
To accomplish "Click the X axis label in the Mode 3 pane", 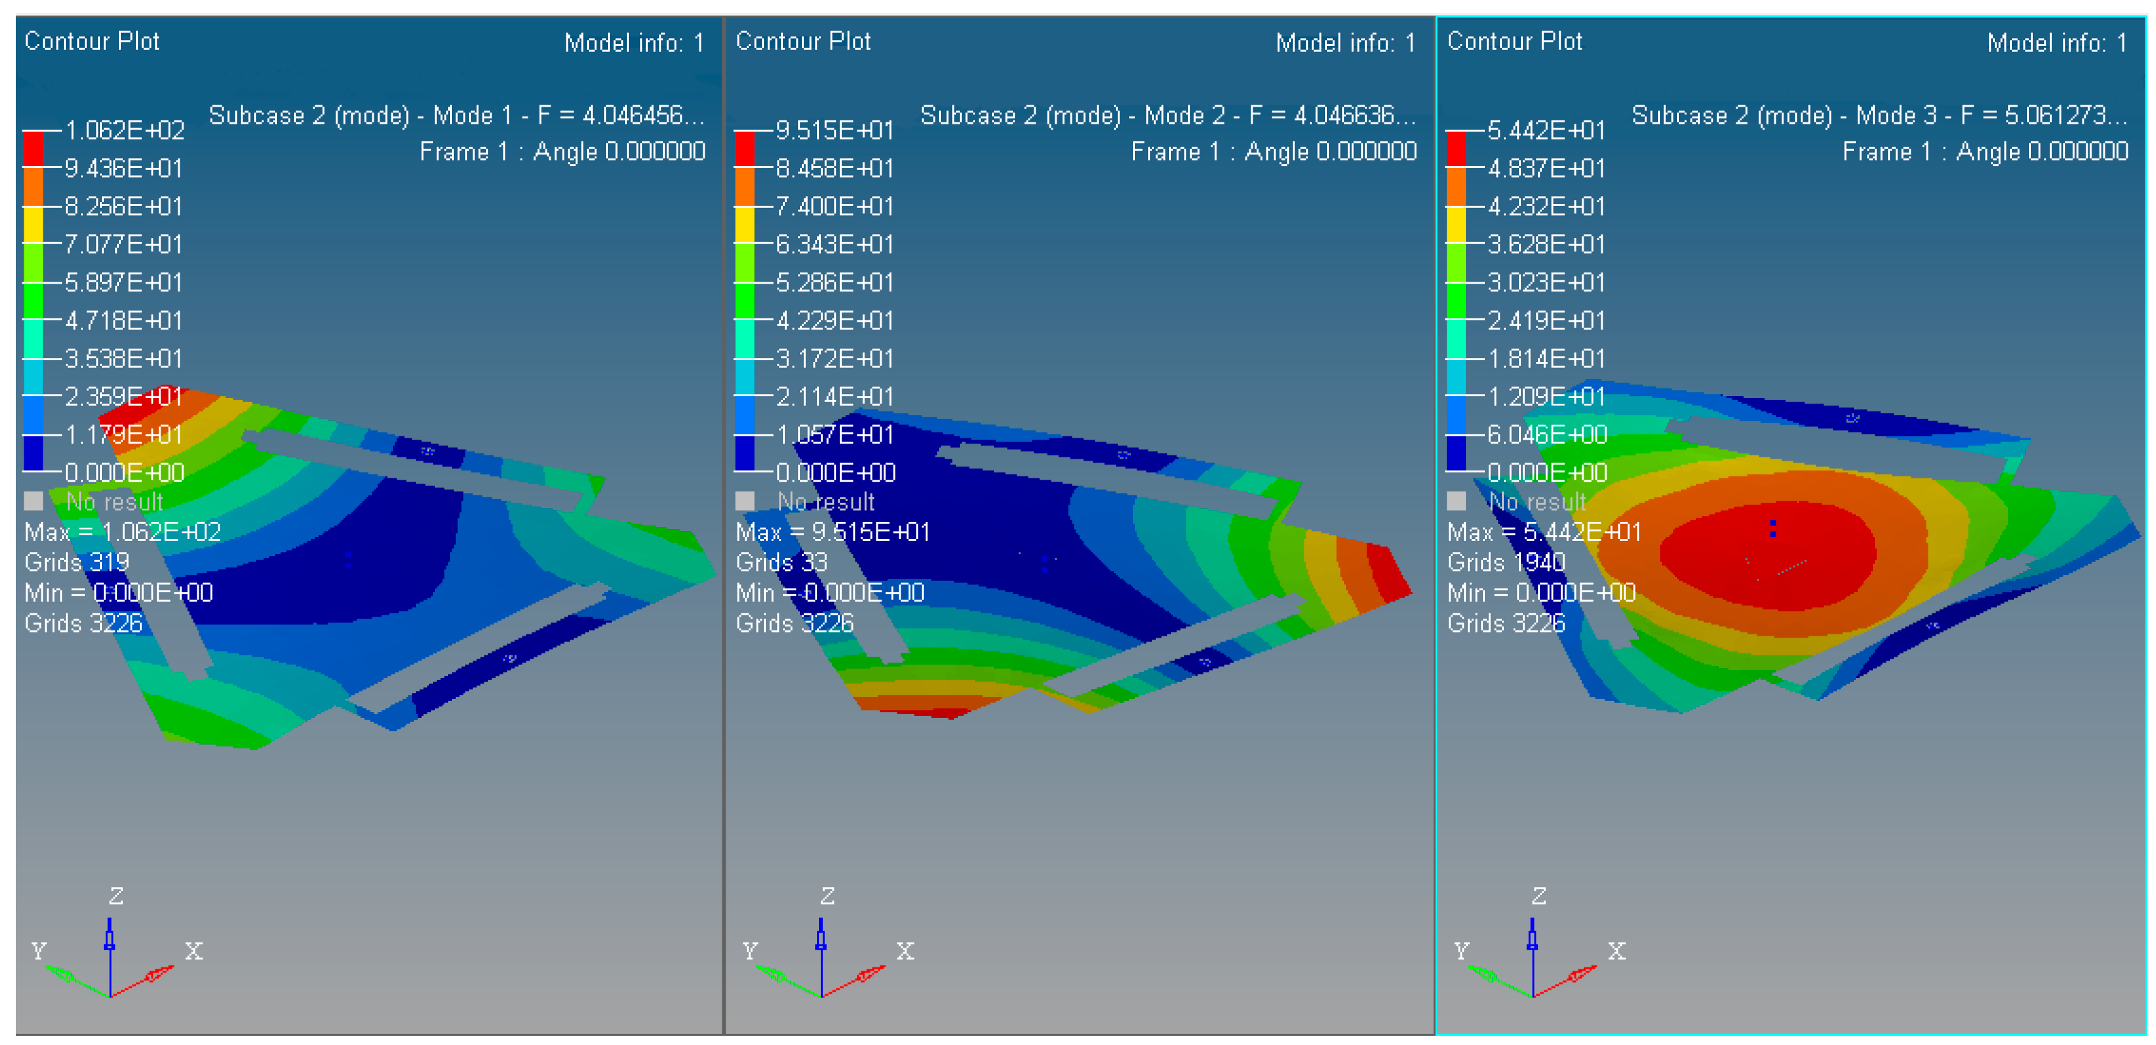I will (x=1616, y=951).
